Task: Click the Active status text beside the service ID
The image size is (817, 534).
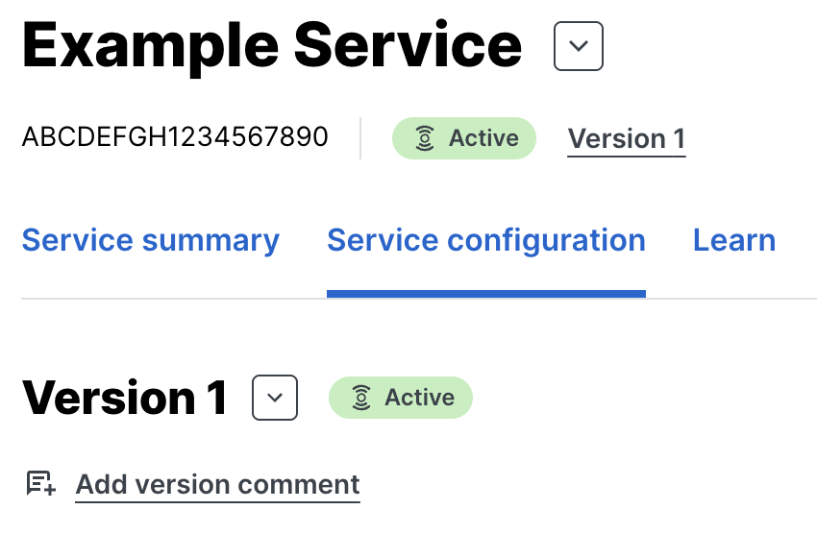Action: pos(483,139)
